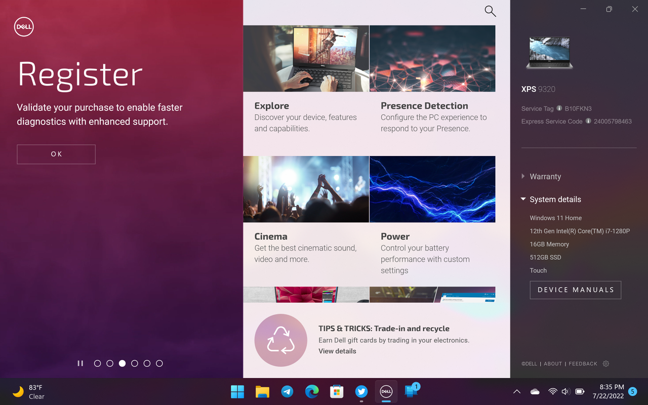Open Microsoft Edge from the taskbar
The width and height of the screenshot is (648, 405).
point(312,391)
